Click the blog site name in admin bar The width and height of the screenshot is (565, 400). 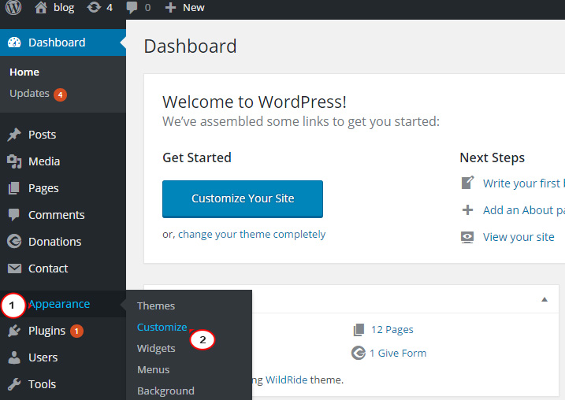64,8
